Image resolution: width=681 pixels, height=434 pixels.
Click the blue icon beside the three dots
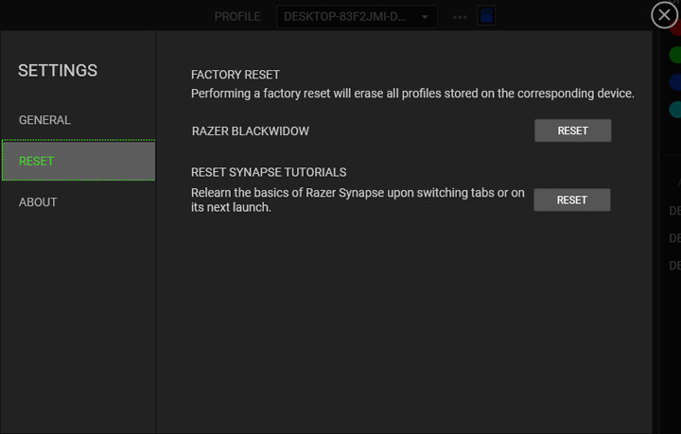tap(486, 16)
